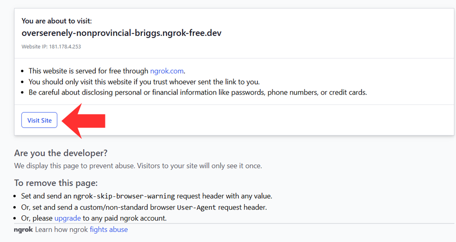Click the Visit Site button
This screenshot has height=242, width=456.
pyautogui.click(x=39, y=120)
